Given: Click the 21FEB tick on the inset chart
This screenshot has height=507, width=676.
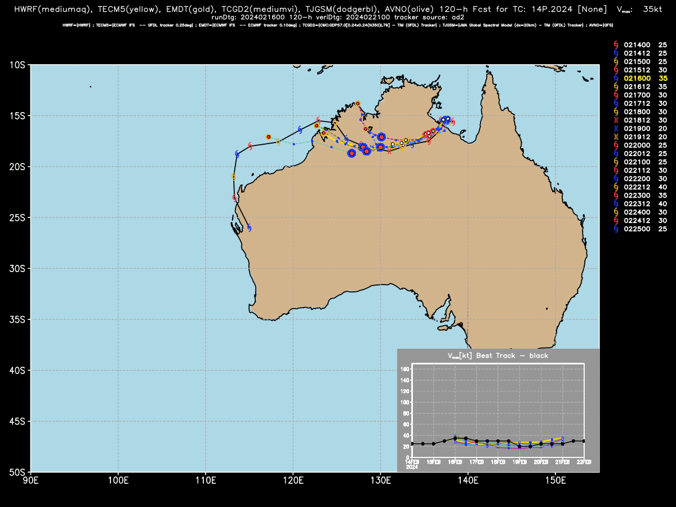Looking at the screenshot, I should tap(562, 462).
